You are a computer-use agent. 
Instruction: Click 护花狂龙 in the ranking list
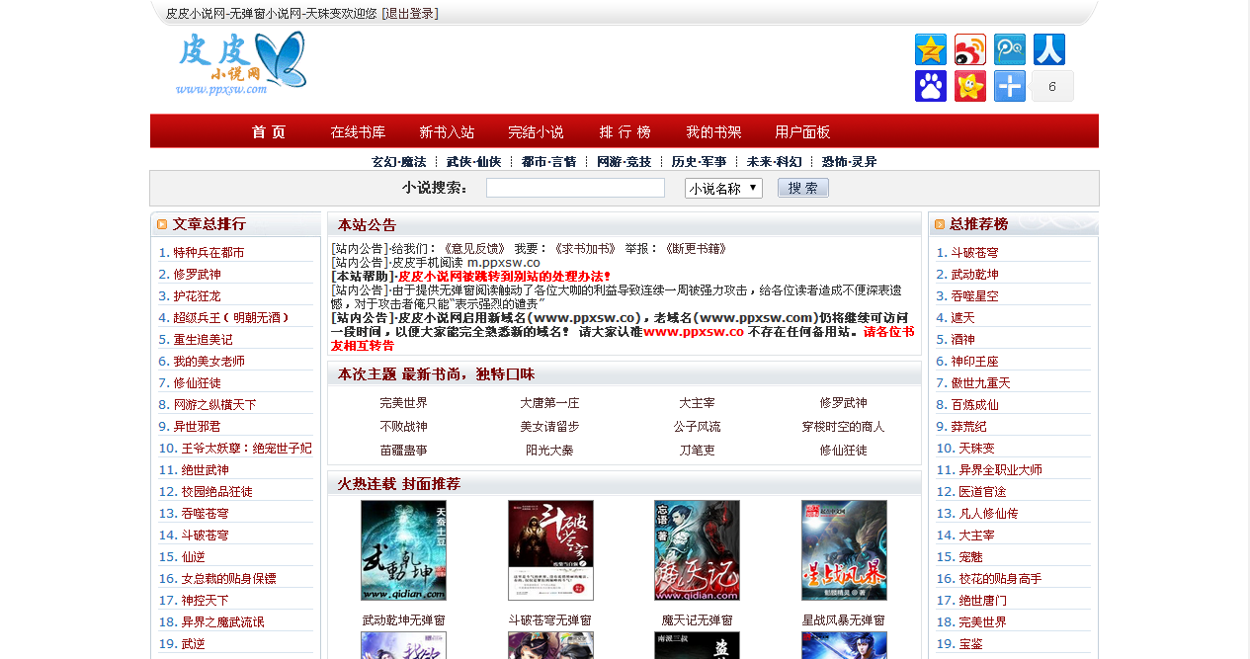197,296
